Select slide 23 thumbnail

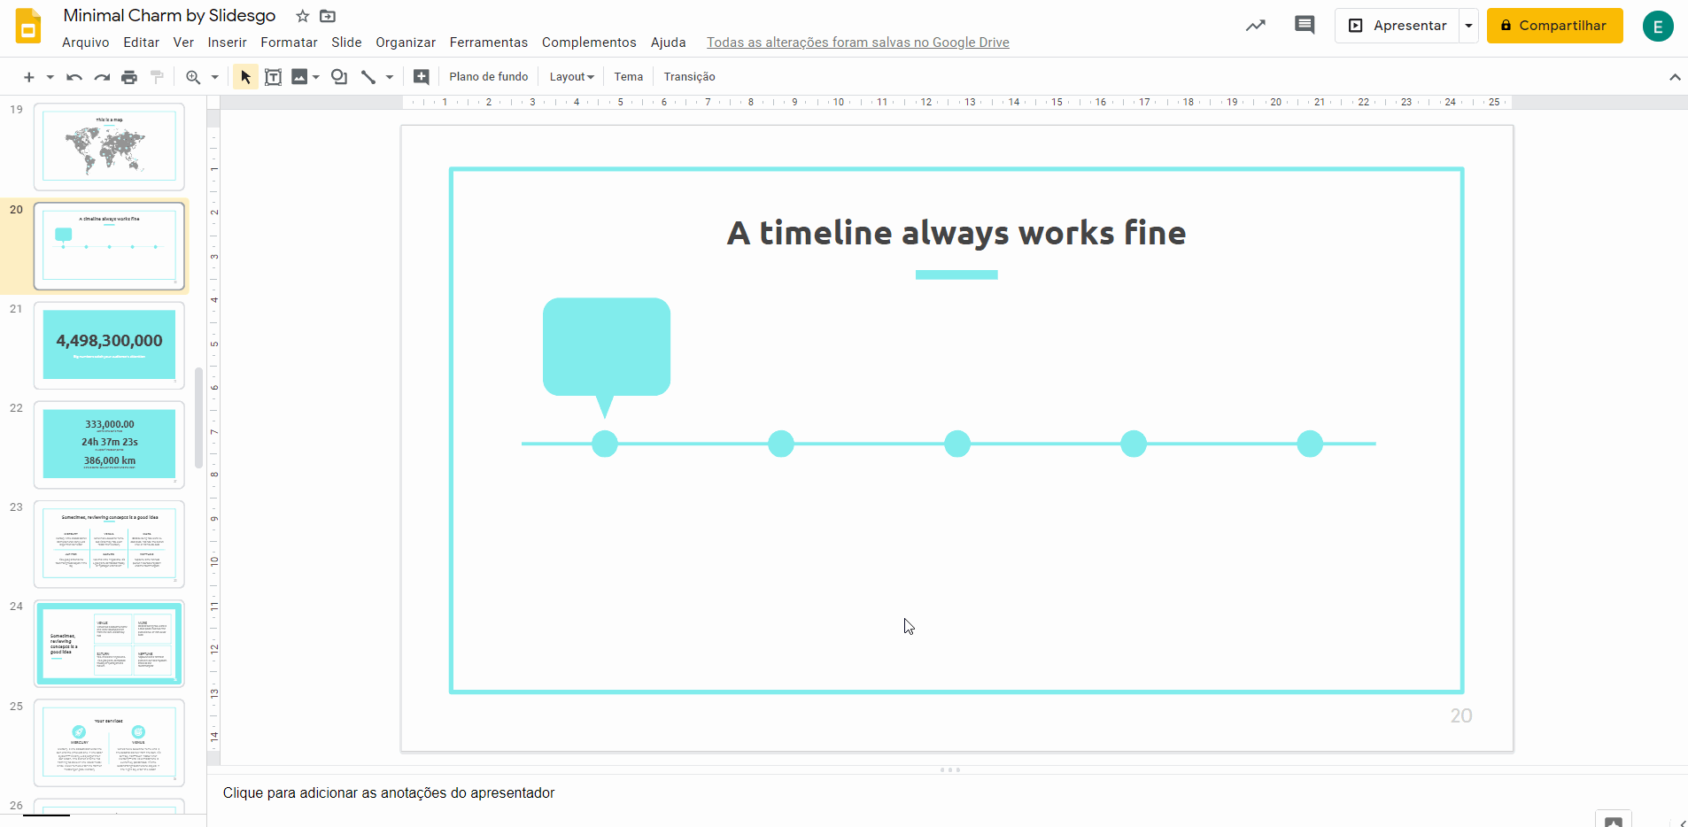pyautogui.click(x=109, y=544)
